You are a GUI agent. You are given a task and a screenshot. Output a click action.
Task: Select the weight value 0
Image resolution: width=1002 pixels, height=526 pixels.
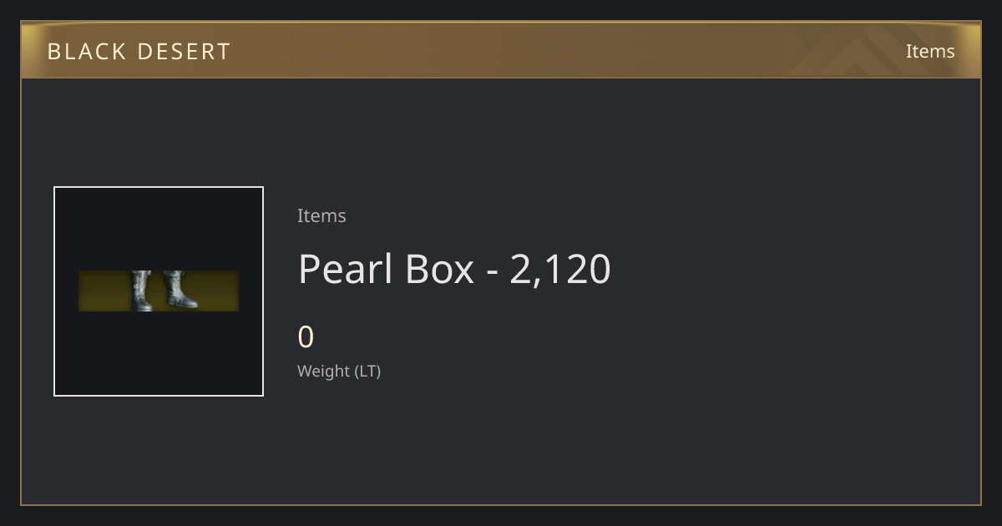[306, 337]
